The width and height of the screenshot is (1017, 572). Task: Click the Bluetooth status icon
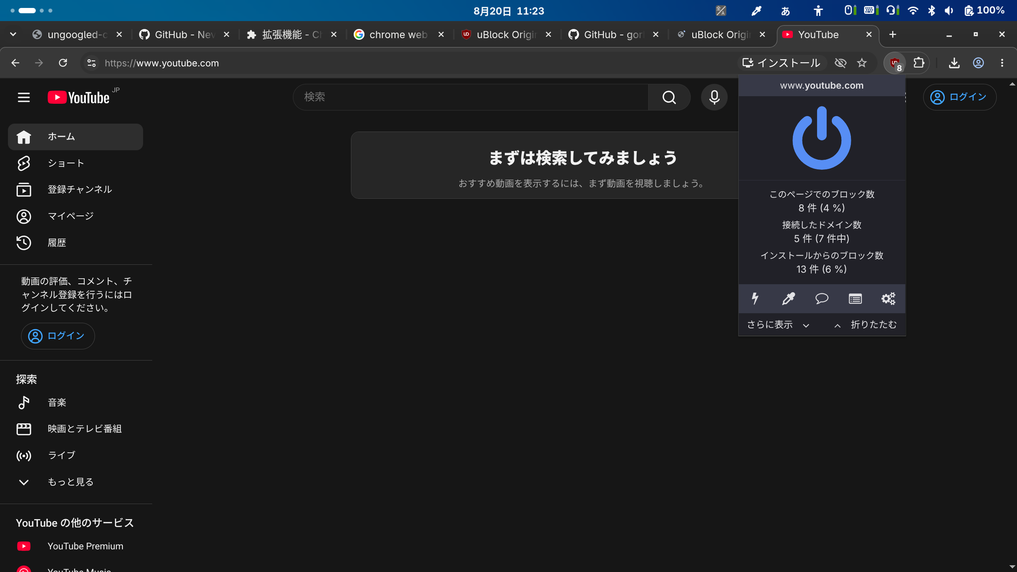(x=931, y=11)
